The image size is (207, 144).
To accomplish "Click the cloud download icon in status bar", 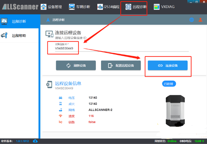I will pyautogui.click(x=35, y=141).
